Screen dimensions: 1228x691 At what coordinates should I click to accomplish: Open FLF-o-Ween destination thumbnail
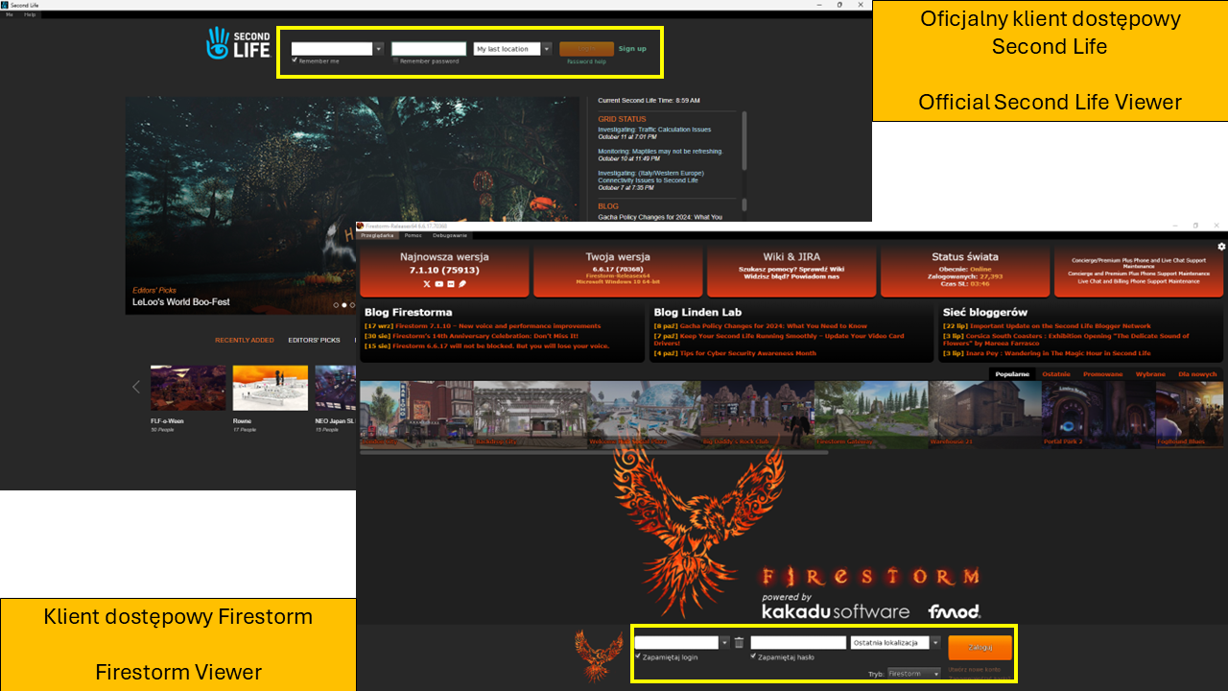pos(188,388)
